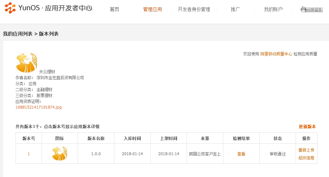The image size is (329, 177).
Task: Open the 我的账户 menu item
Action: pyautogui.click(x=273, y=9)
